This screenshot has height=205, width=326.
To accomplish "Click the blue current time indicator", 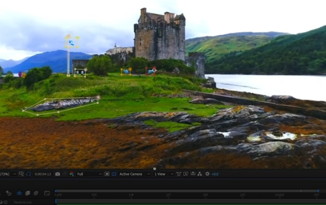I will (56, 201).
